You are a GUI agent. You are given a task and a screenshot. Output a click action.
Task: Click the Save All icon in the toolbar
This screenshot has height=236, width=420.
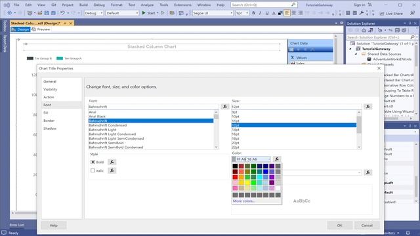tap(53, 13)
